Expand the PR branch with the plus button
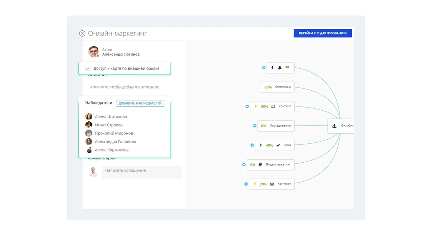The height and width of the screenshot is (236, 432). pyautogui.click(x=264, y=68)
